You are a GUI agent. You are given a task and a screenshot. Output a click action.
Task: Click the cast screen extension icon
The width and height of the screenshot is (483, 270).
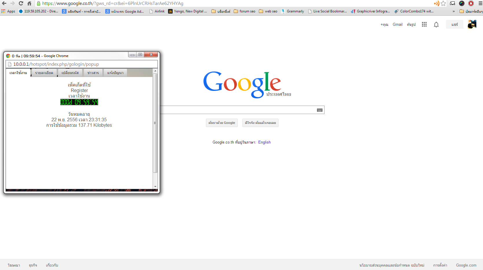point(452,3)
